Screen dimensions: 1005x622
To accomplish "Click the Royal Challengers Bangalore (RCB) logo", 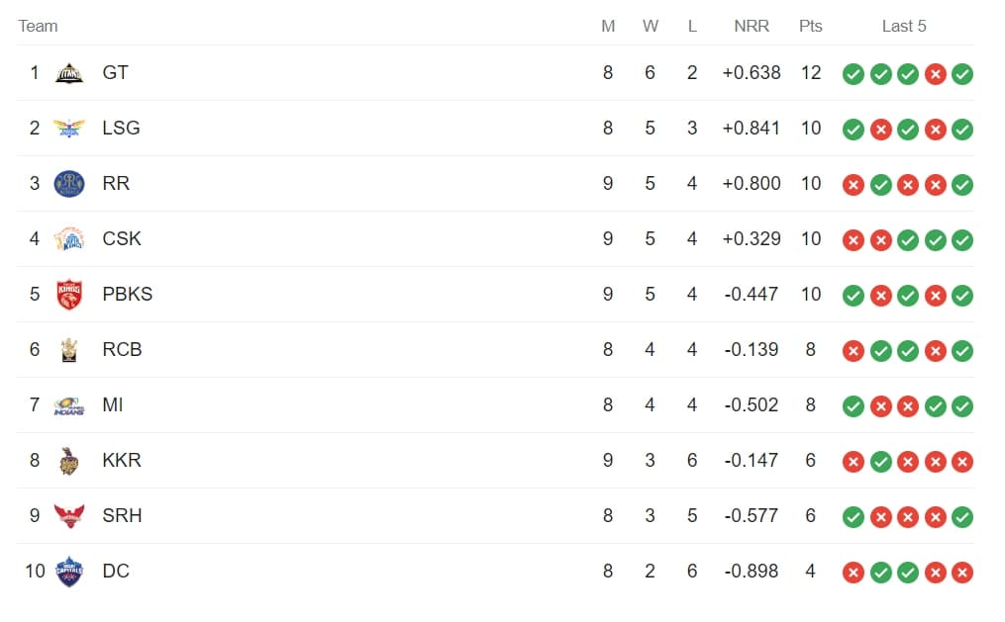I will point(69,350).
